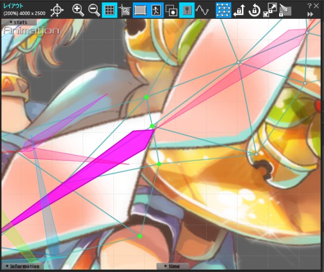Toggle the dotted mesh display button

(222, 10)
